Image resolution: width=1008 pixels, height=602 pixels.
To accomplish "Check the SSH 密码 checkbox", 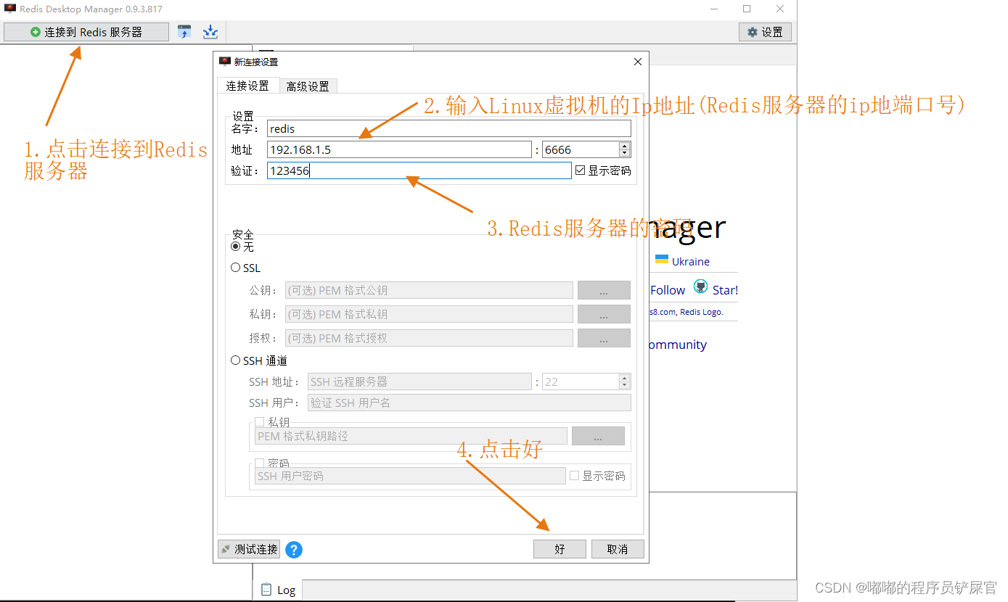I will pyautogui.click(x=259, y=463).
